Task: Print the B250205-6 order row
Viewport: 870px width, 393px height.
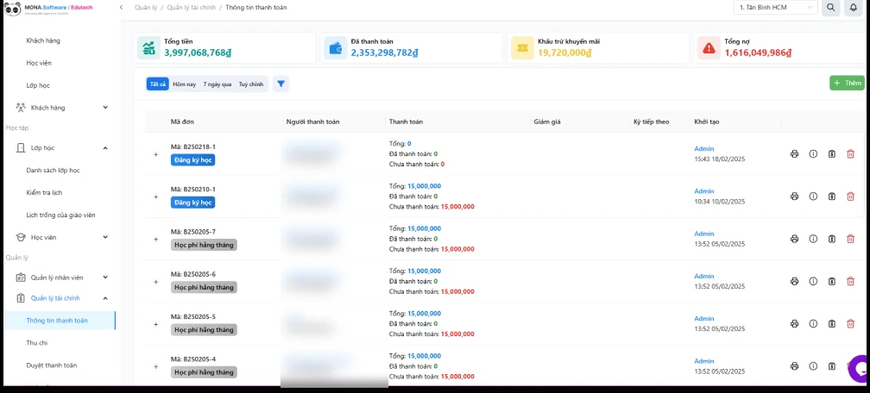Action: 794,282
